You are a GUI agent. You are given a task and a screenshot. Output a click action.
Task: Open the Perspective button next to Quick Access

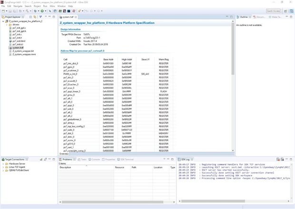(285, 10)
